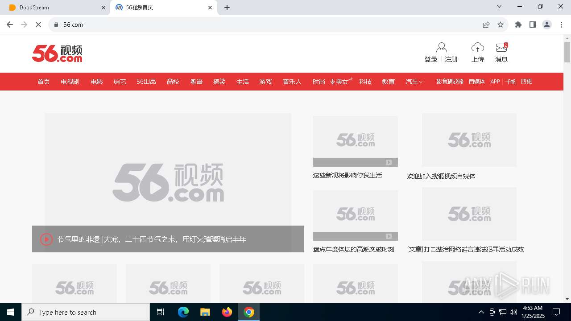This screenshot has height=321, width=571.
Task: Click the scrollbar down arrow
Action: click(567, 299)
